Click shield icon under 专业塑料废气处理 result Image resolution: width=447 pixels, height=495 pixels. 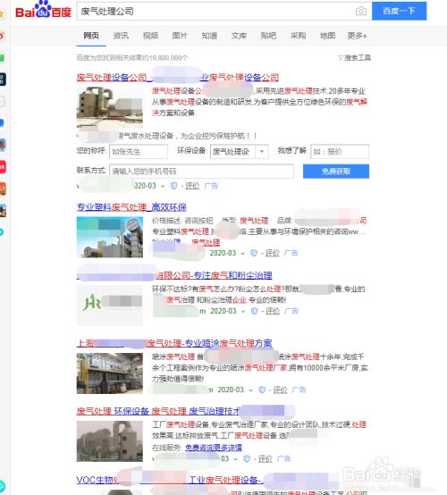pyautogui.click(x=254, y=253)
